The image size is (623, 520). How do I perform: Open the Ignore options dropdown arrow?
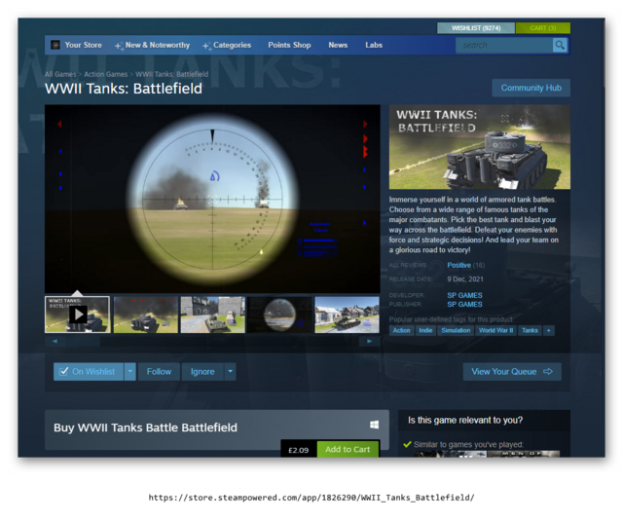pos(230,371)
